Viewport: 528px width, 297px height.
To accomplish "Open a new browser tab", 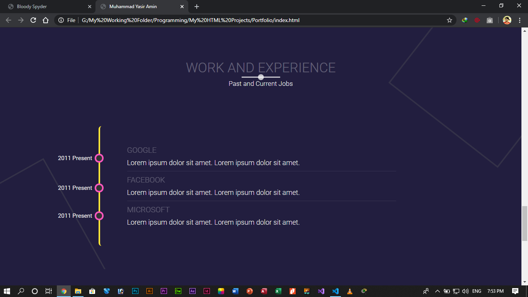I will [x=197, y=7].
